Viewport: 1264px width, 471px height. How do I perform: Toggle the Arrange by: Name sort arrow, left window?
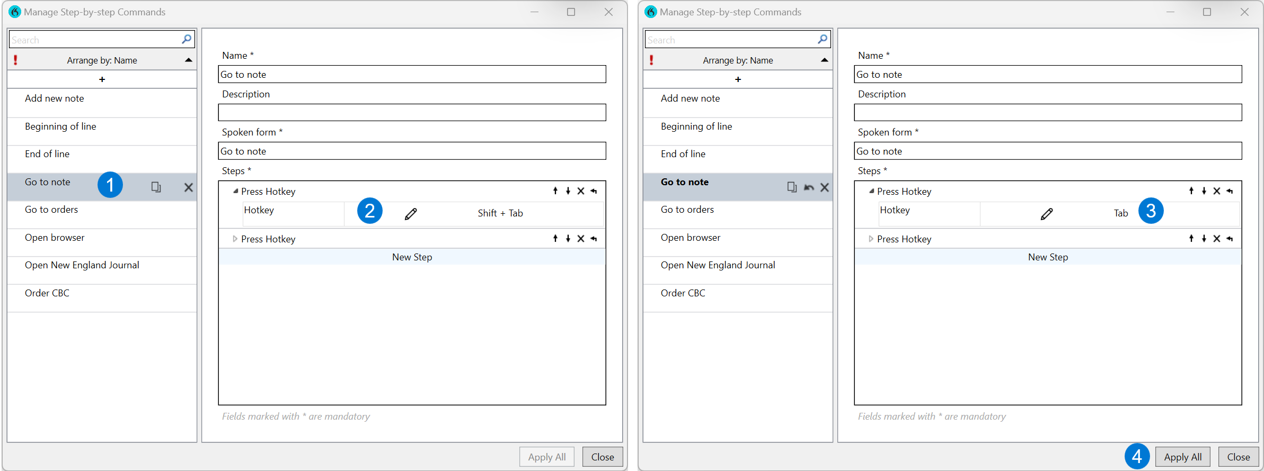188,60
